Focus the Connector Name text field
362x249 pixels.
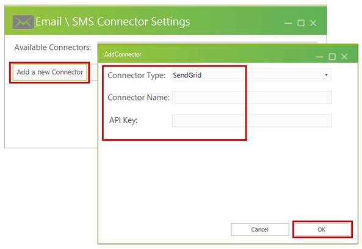tap(252, 98)
